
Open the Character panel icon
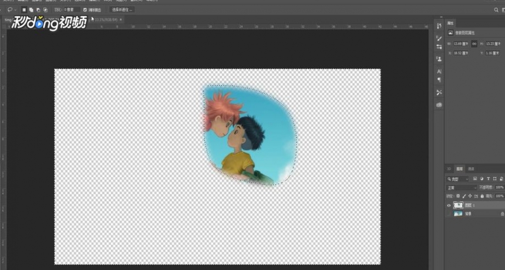439,72
